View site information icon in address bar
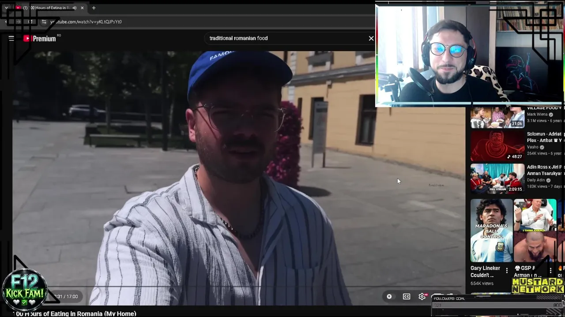565x317 pixels. pyautogui.click(x=44, y=22)
